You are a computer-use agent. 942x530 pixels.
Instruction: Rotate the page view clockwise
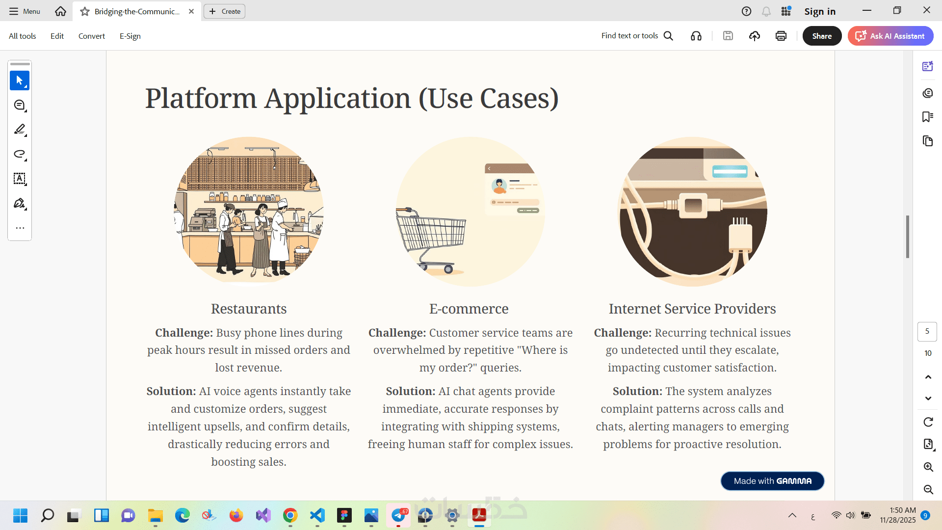tap(928, 422)
